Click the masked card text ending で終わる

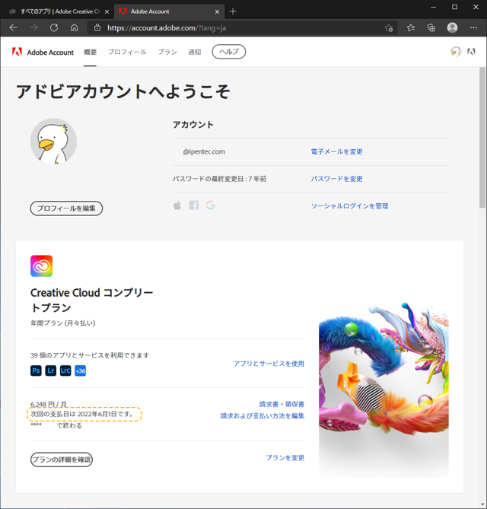56,425
